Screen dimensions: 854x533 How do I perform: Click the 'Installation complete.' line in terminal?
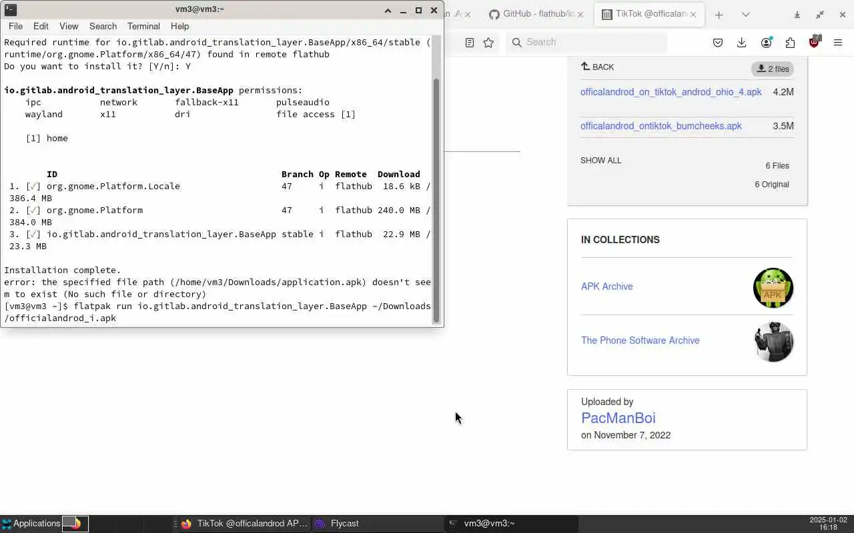pyautogui.click(x=63, y=270)
